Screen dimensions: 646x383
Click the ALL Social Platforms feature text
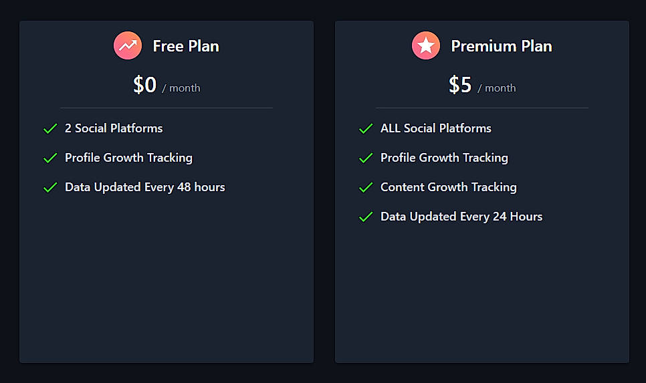[436, 128]
